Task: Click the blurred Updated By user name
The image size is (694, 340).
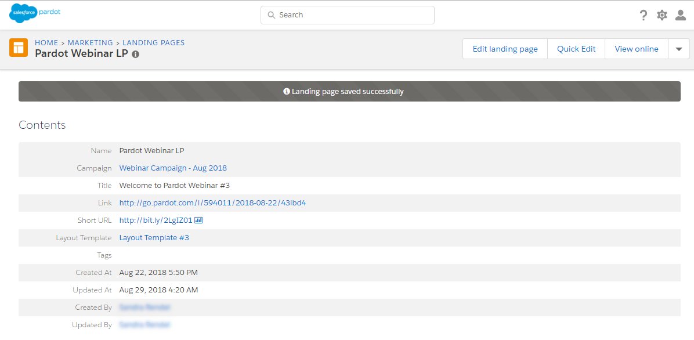Action: tap(144, 325)
